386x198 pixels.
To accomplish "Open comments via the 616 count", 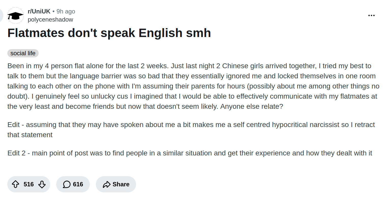I will pyautogui.click(x=78, y=184).
